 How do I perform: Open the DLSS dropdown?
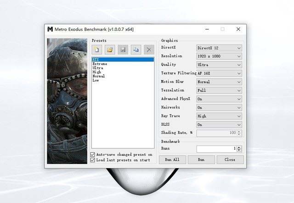[x=219, y=125]
